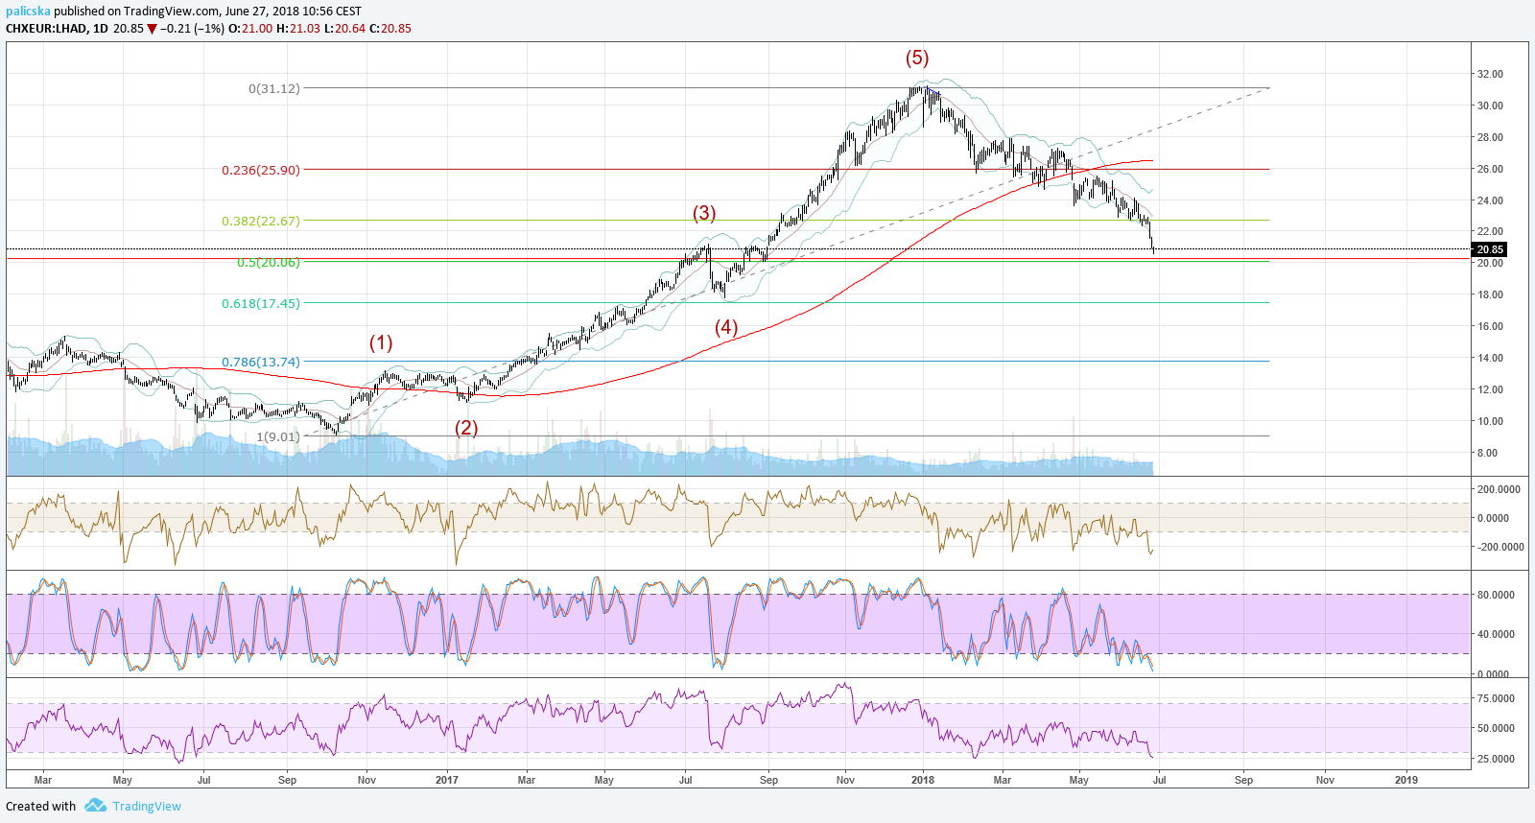Viewport: 1535px width, 823px height.
Task: Click the 16.00 price axis label
Action: click(1490, 326)
